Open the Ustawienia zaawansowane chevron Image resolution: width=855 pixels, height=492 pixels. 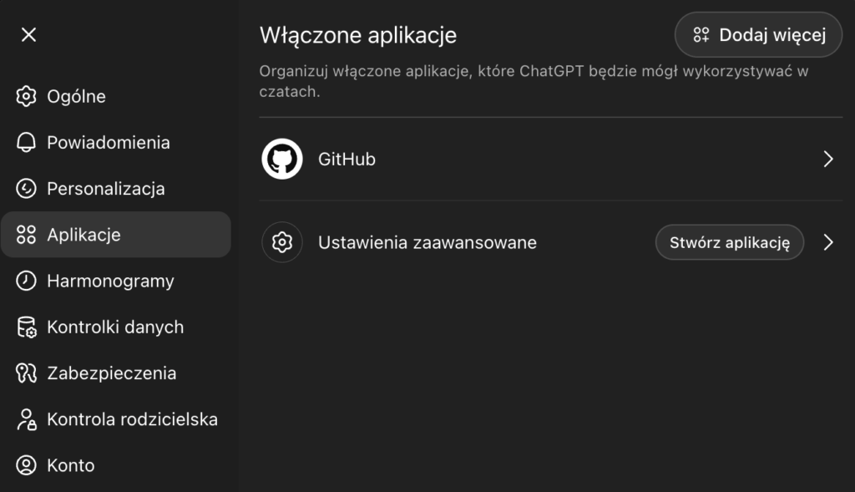tap(828, 242)
